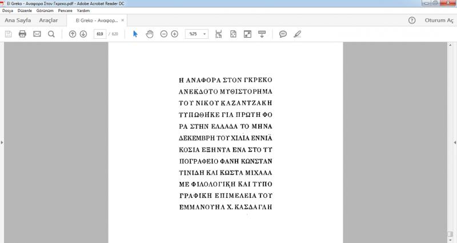457x243 pixels.
Task: Expand the left navigation pane
Action: click(2, 142)
